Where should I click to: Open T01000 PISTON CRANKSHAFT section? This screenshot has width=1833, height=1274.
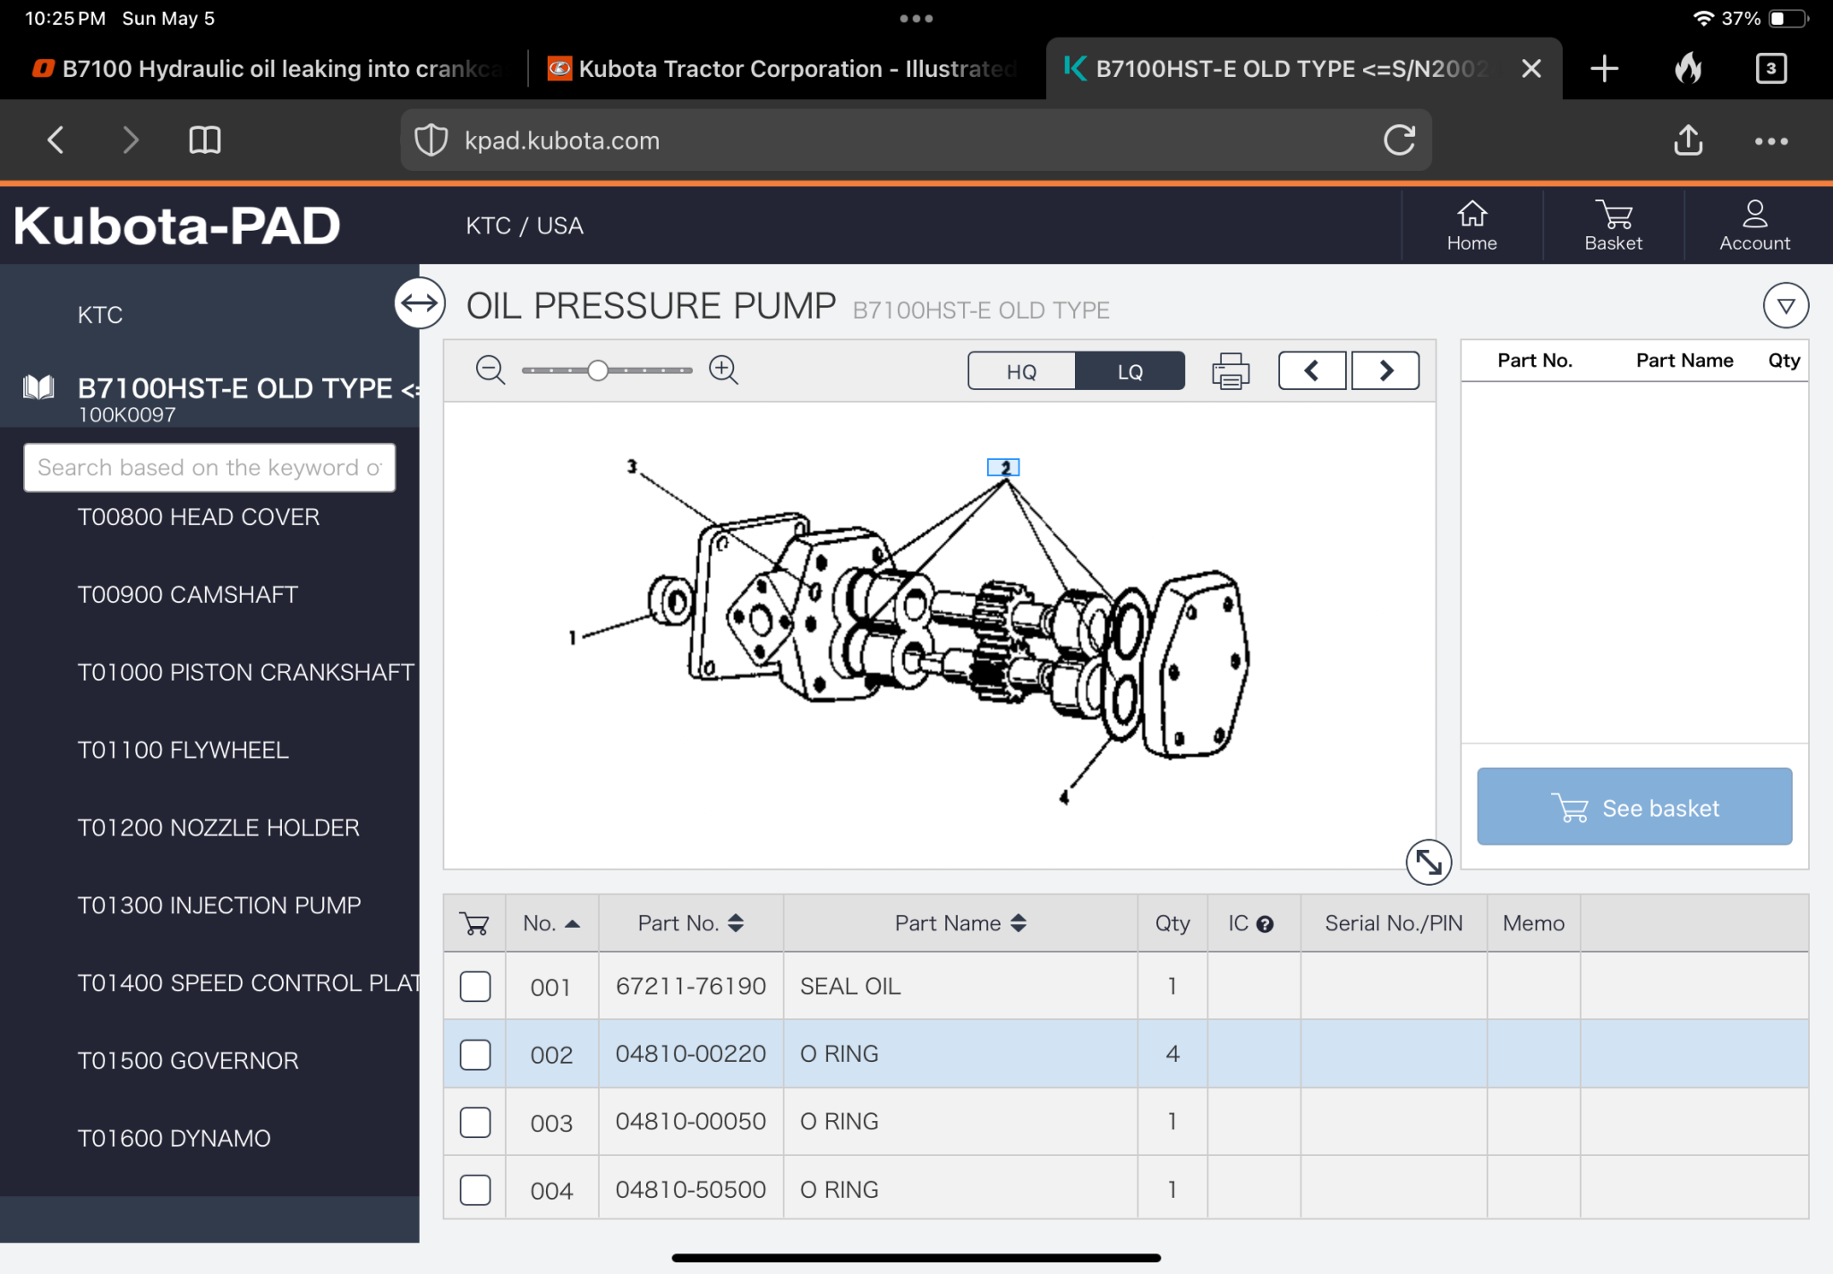[246, 673]
